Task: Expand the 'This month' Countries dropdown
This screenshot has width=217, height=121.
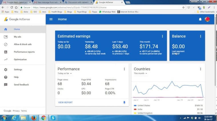Action: tap(140, 73)
